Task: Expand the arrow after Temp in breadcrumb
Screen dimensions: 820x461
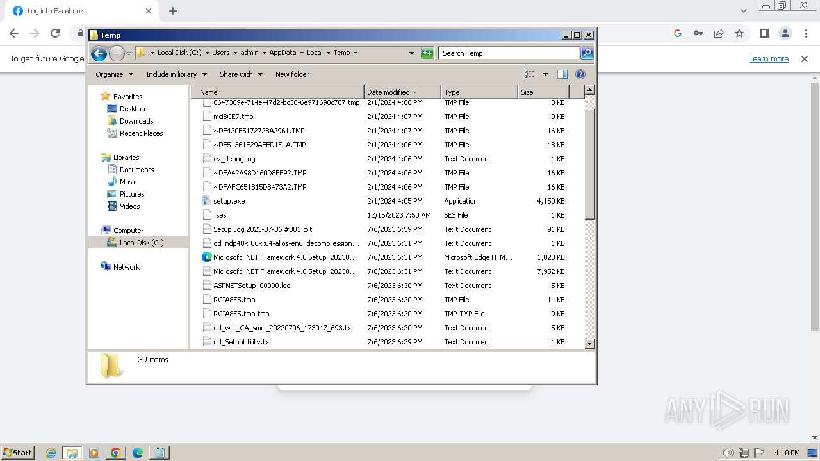Action: [356, 53]
